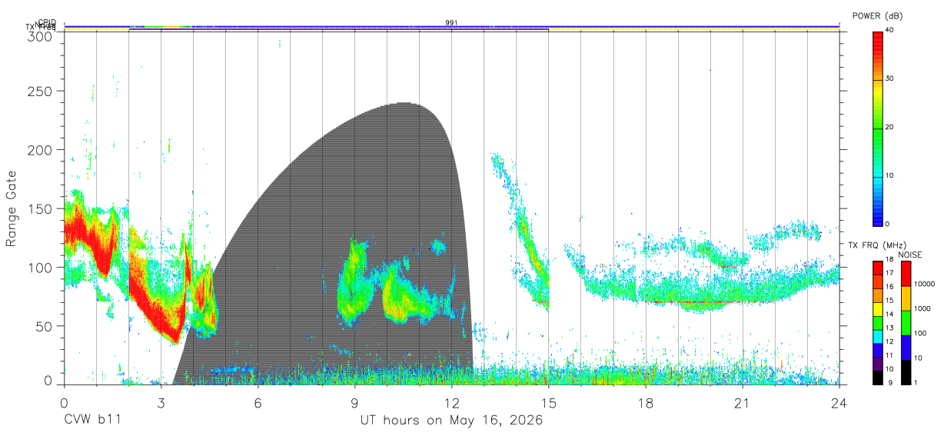
Task: Click the 15 label in the TX FRQ legend
Action: click(x=889, y=301)
